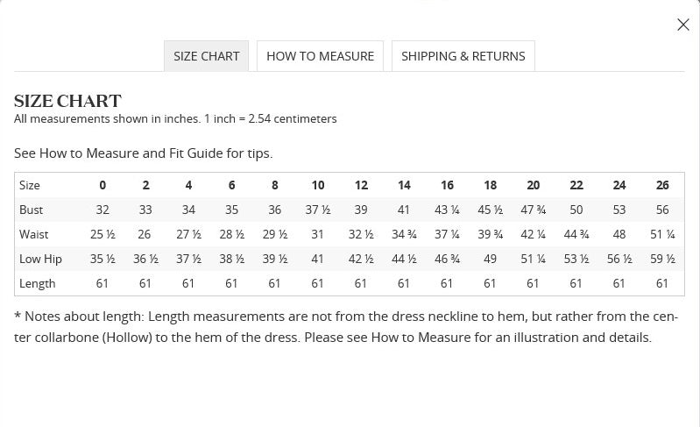The image size is (700, 427).
Task: Select the size 12 column header
Action: pyautogui.click(x=361, y=185)
